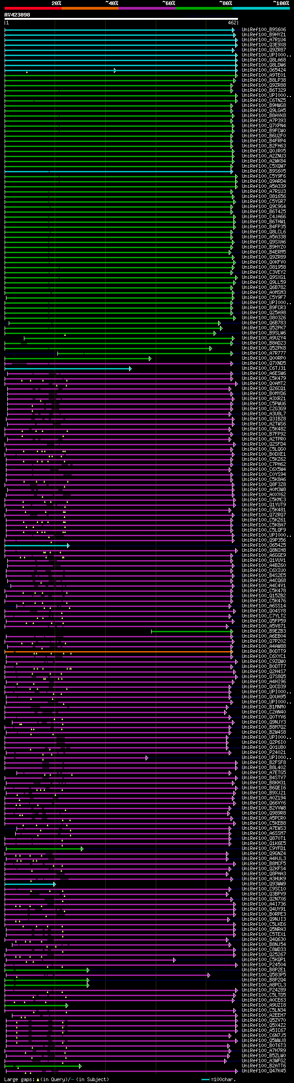Select hit label UniRef100_Q9NJI3
294x1083 pixels.
click(264, 919)
